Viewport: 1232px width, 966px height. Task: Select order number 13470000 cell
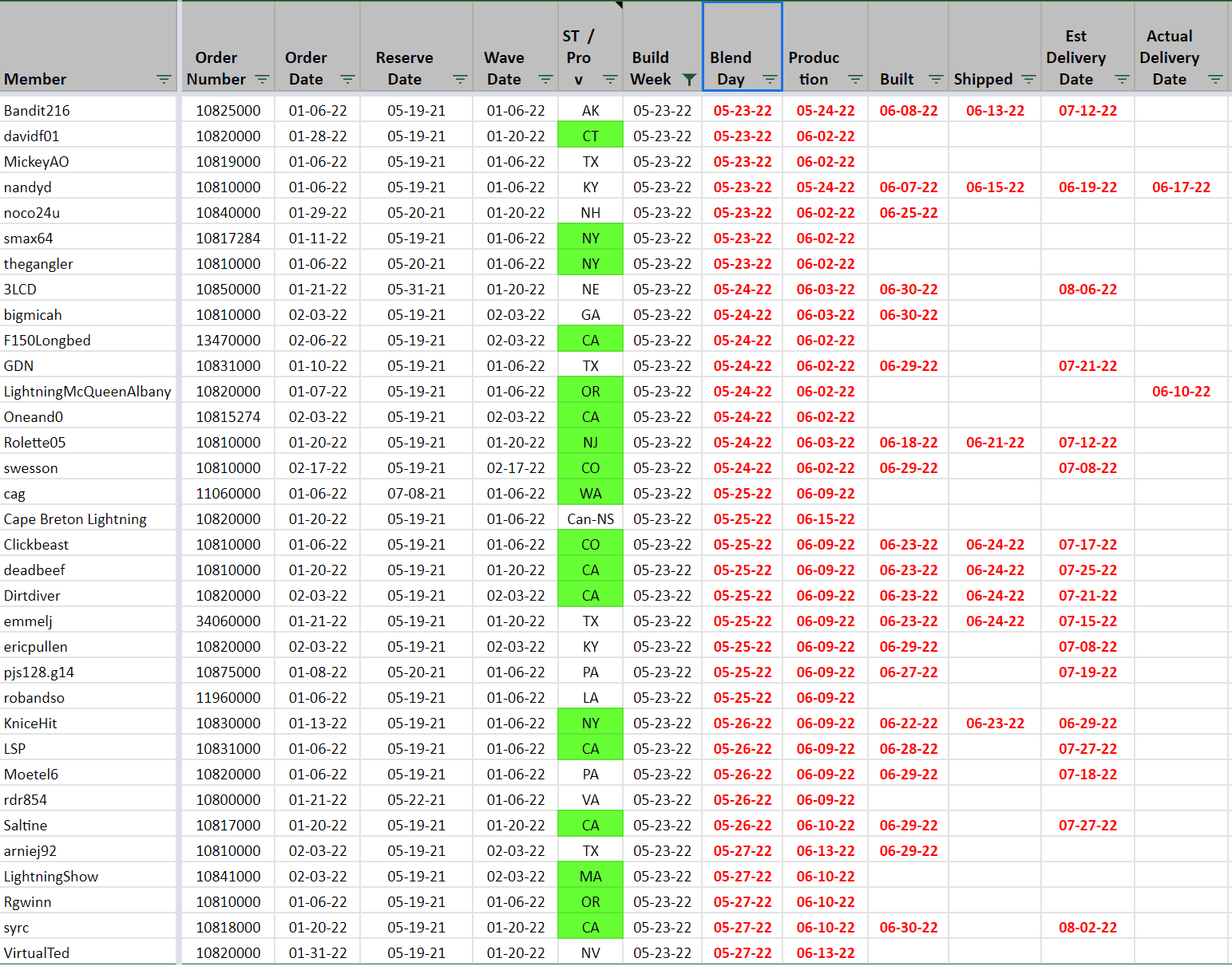point(228,341)
